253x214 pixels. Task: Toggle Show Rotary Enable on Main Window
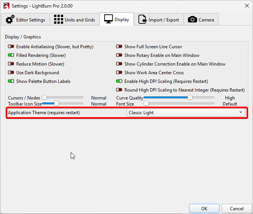[x=119, y=55]
